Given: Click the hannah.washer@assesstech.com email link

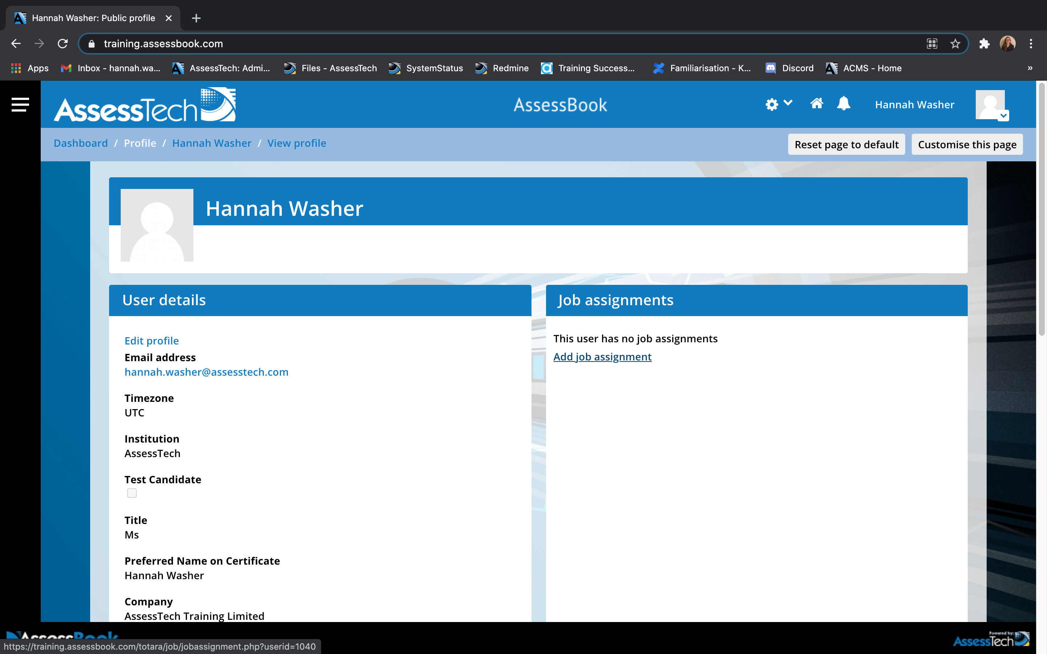Looking at the screenshot, I should [x=206, y=372].
